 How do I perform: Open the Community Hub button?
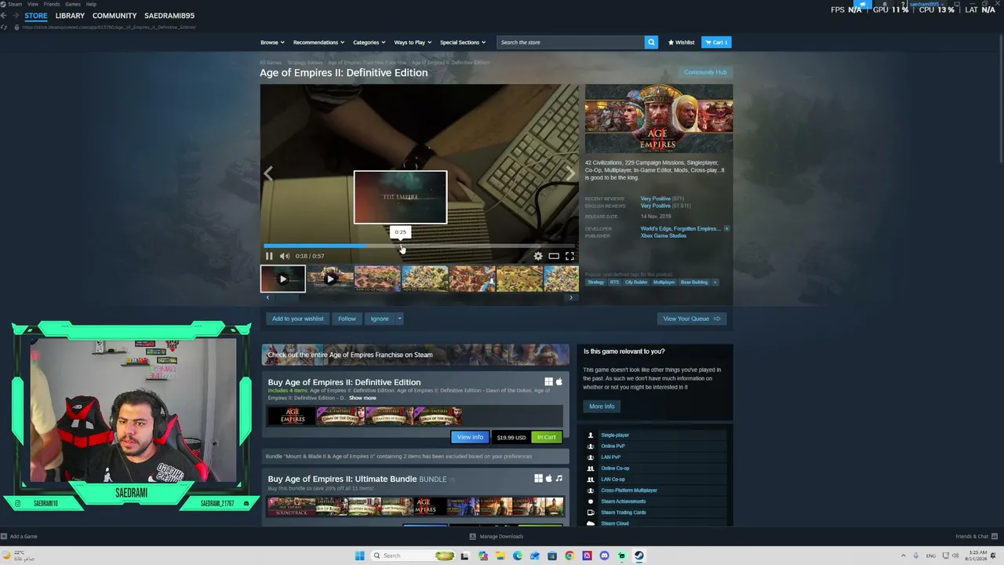(705, 72)
